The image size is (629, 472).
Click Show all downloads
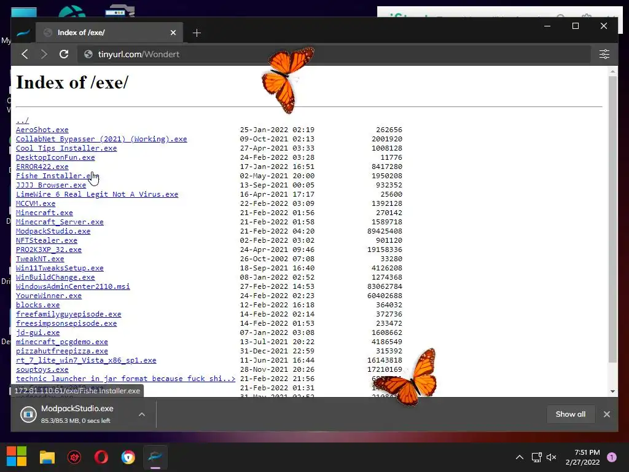coord(571,414)
